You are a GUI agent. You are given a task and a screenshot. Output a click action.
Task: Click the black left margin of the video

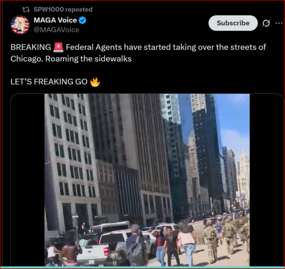[x=28, y=180]
